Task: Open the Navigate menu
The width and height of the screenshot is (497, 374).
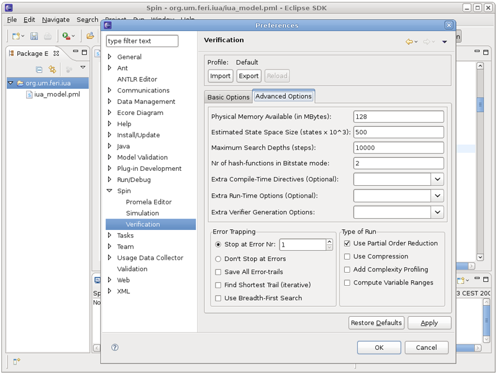Action: (56, 19)
